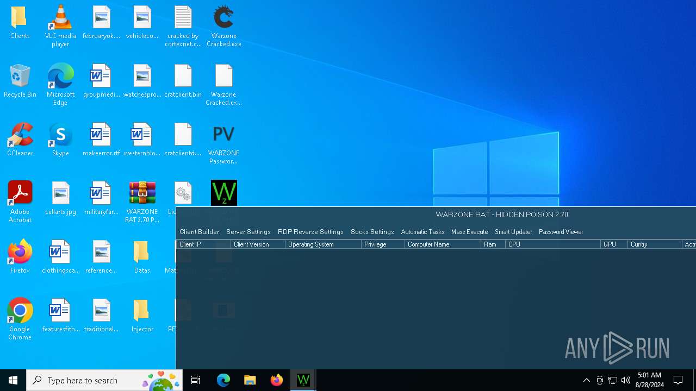This screenshot has width=696, height=391.
Task: Click the taskbar search box
Action: tap(104, 380)
